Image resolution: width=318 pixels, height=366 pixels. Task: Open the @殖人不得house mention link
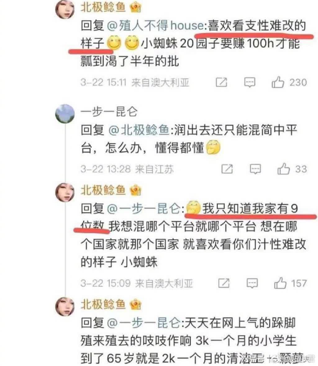click(x=156, y=25)
